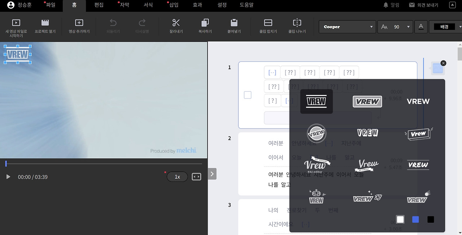The height and width of the screenshot is (235, 462).
Task: Select the 3D box Vrew logo
Action: pos(418,134)
